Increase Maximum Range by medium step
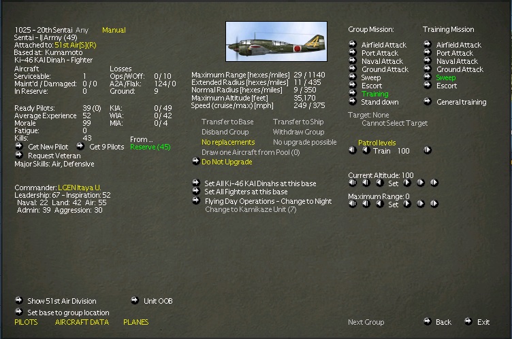The width and height of the screenshot is (512, 339). click(421, 204)
